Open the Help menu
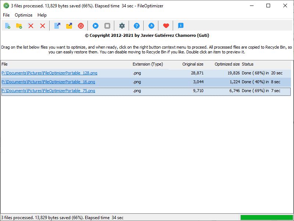This screenshot has width=294, height=221. coord(42,15)
